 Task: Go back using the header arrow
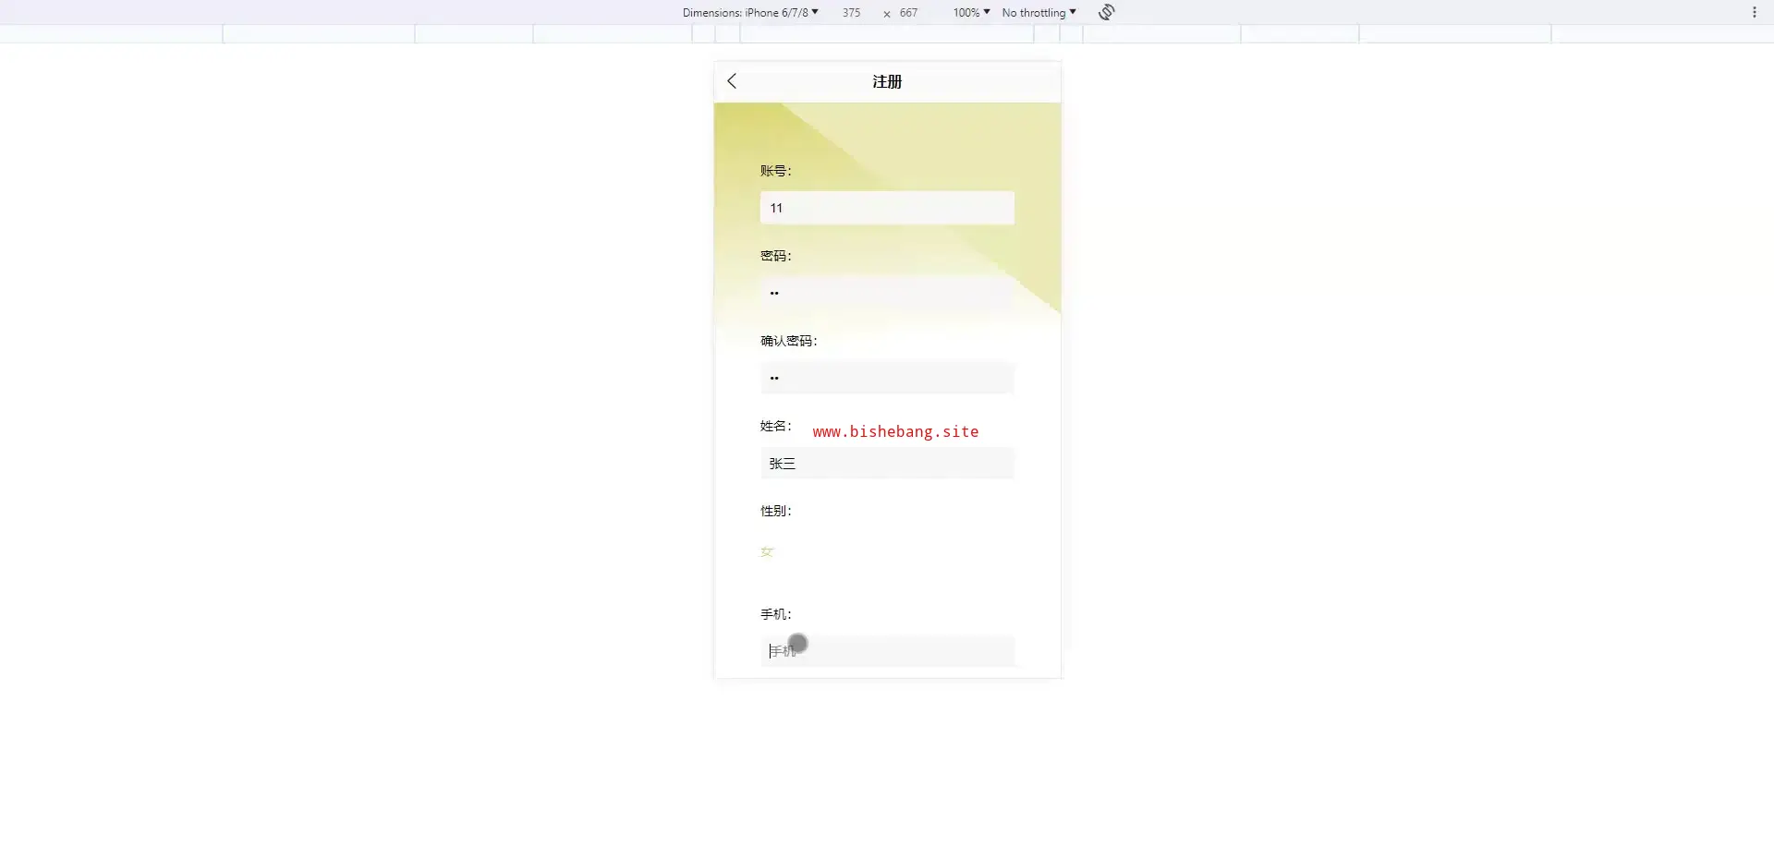pos(732,81)
